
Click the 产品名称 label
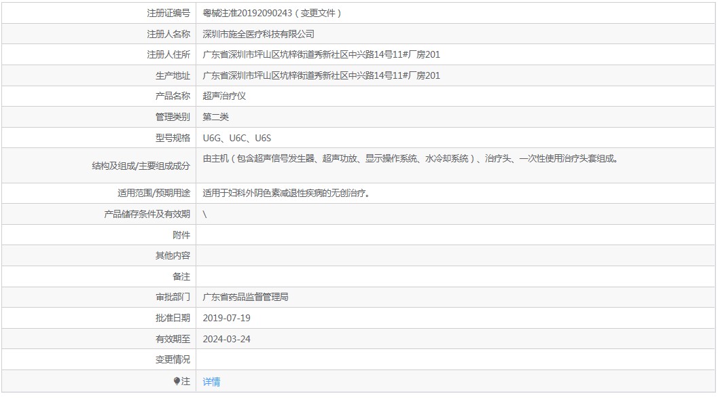click(173, 96)
